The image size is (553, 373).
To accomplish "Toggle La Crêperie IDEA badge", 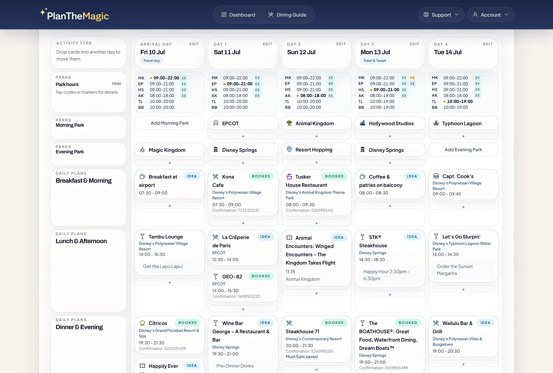I will tap(265, 237).
